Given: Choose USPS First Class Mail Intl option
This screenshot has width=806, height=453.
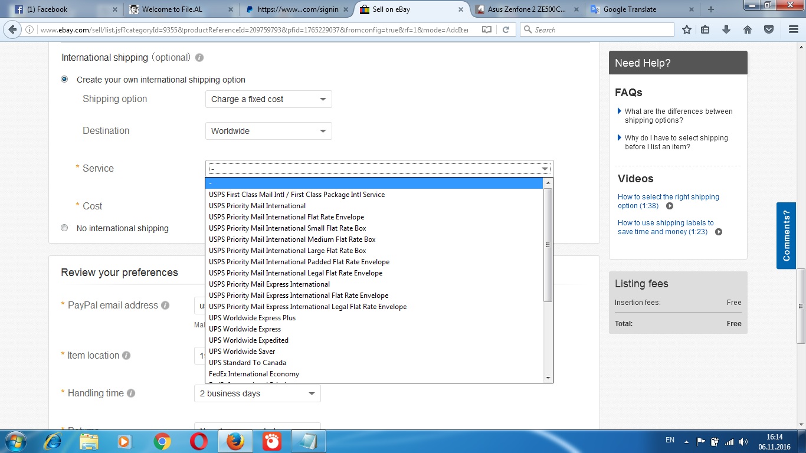Looking at the screenshot, I should (x=374, y=195).
